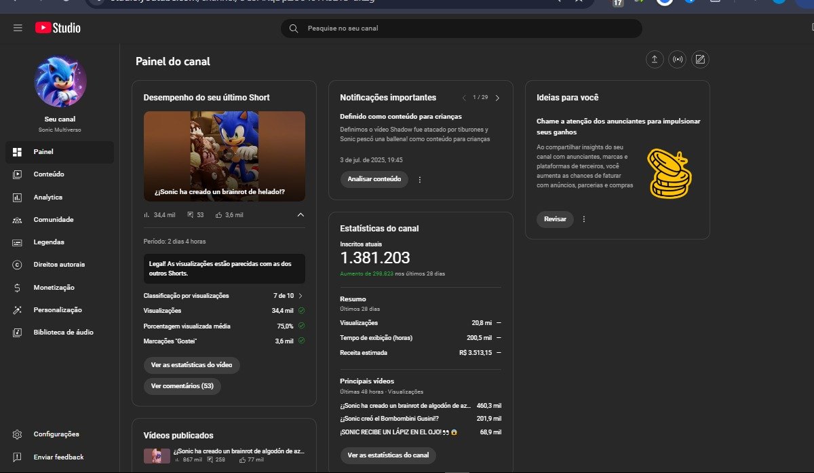Click the likes icon showing 77 mil
Viewport: 814px width, 473px height.
tap(243, 460)
